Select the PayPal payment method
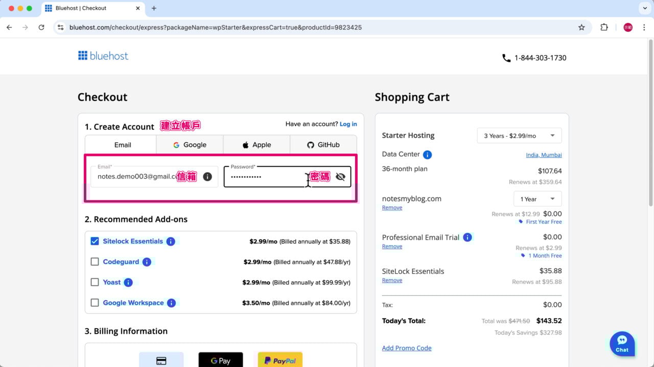The width and height of the screenshot is (654, 367). 279,360
